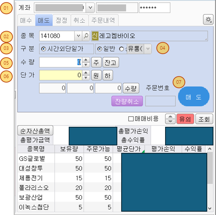216x215 pixels.
Task: Click the 조회 button
Action: click(204, 119)
